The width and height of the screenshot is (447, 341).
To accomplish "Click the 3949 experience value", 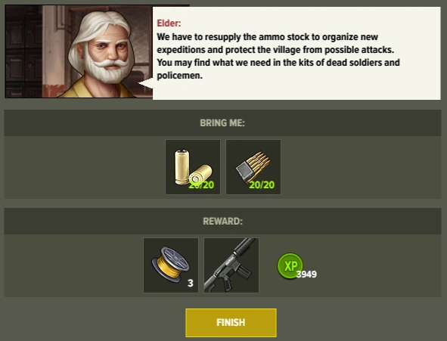I will coord(306,274).
